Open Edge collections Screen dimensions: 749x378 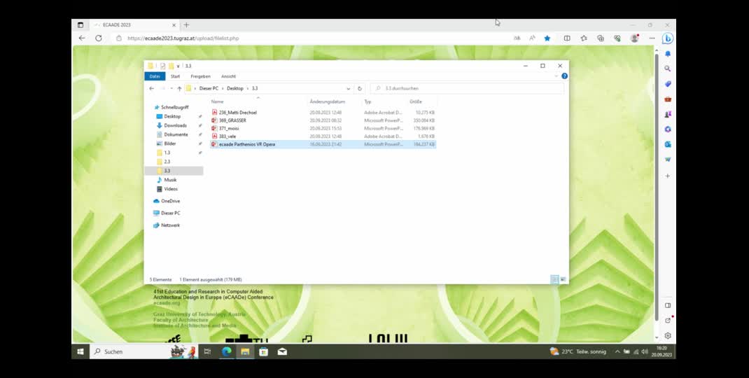click(601, 38)
